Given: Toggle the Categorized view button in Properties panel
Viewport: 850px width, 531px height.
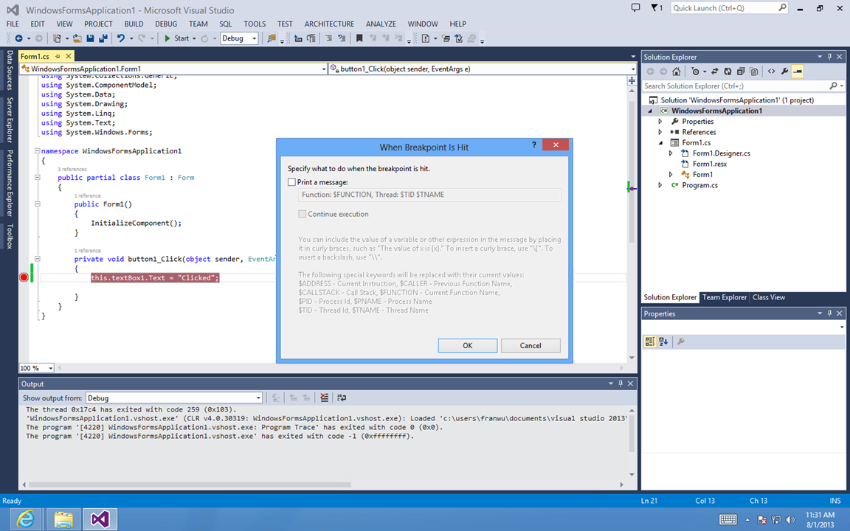Looking at the screenshot, I should click(x=650, y=341).
